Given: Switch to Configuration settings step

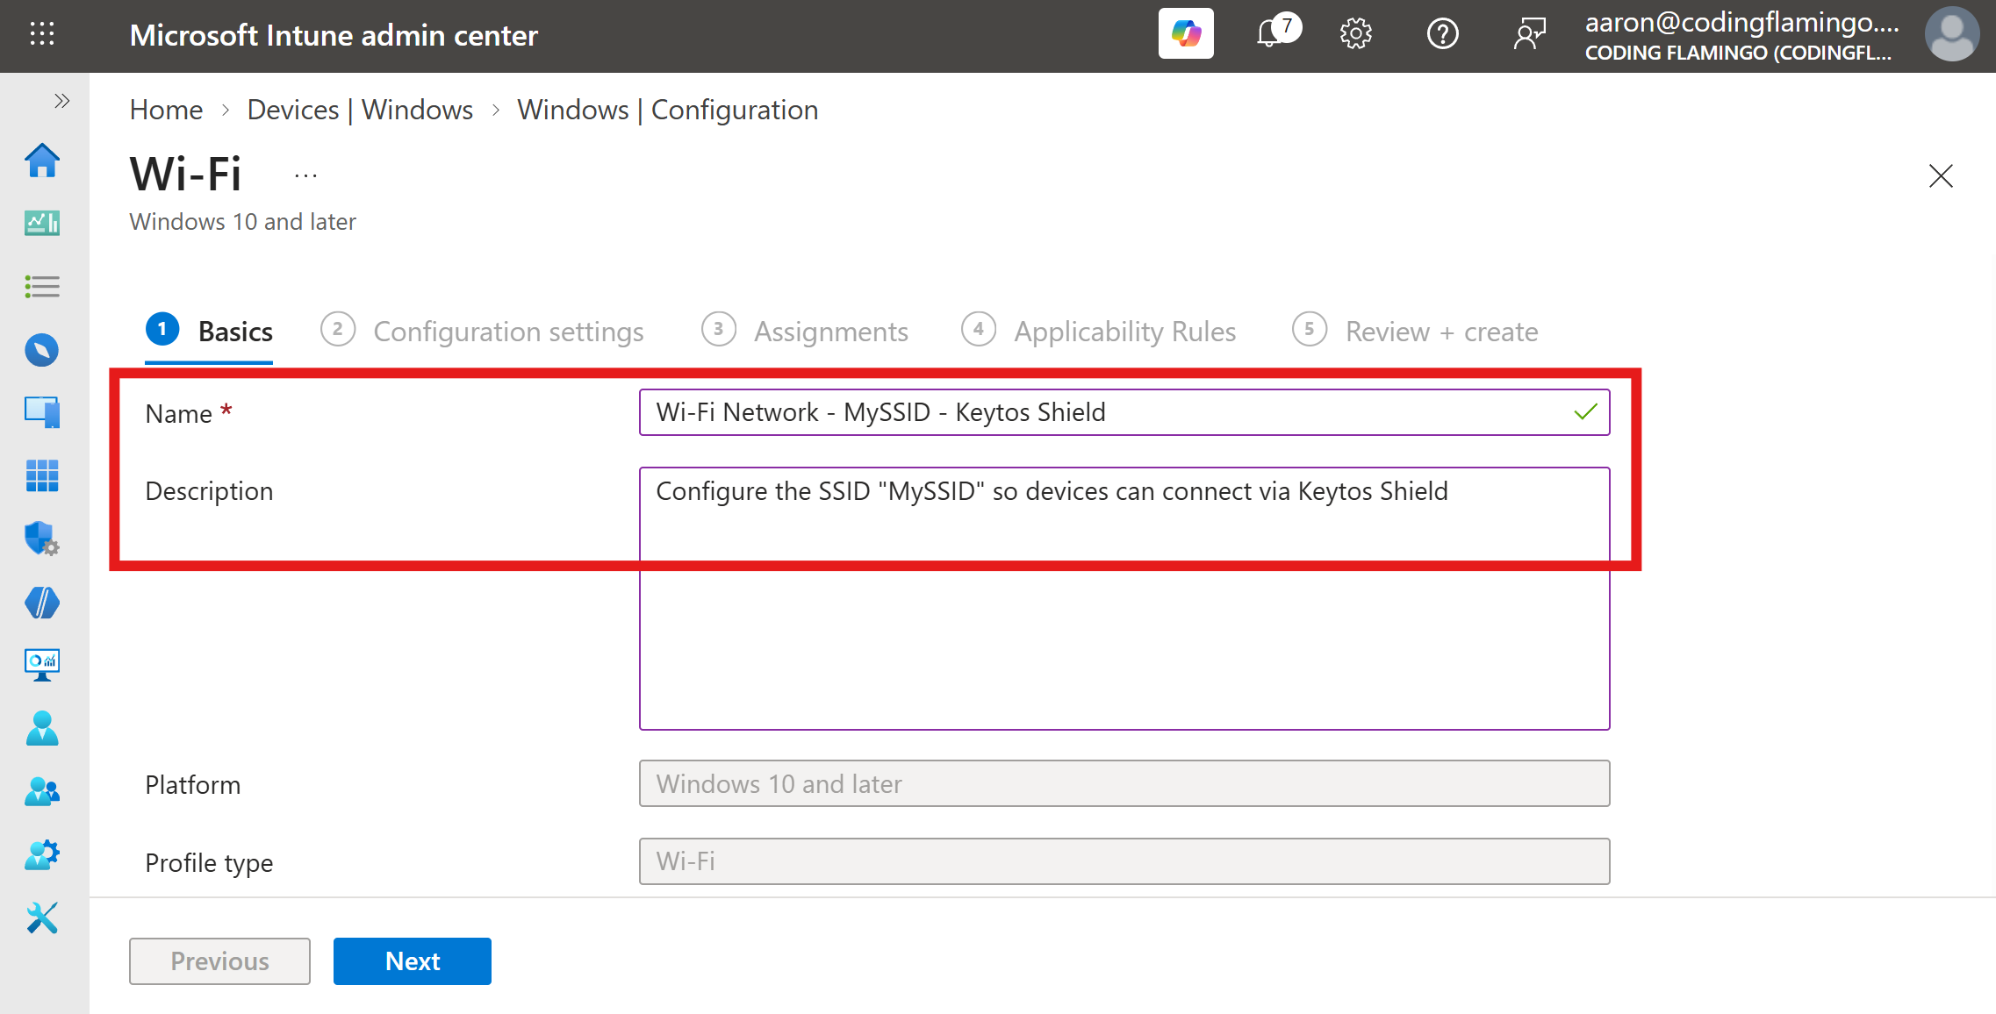Looking at the screenshot, I should pyautogui.click(x=482, y=331).
